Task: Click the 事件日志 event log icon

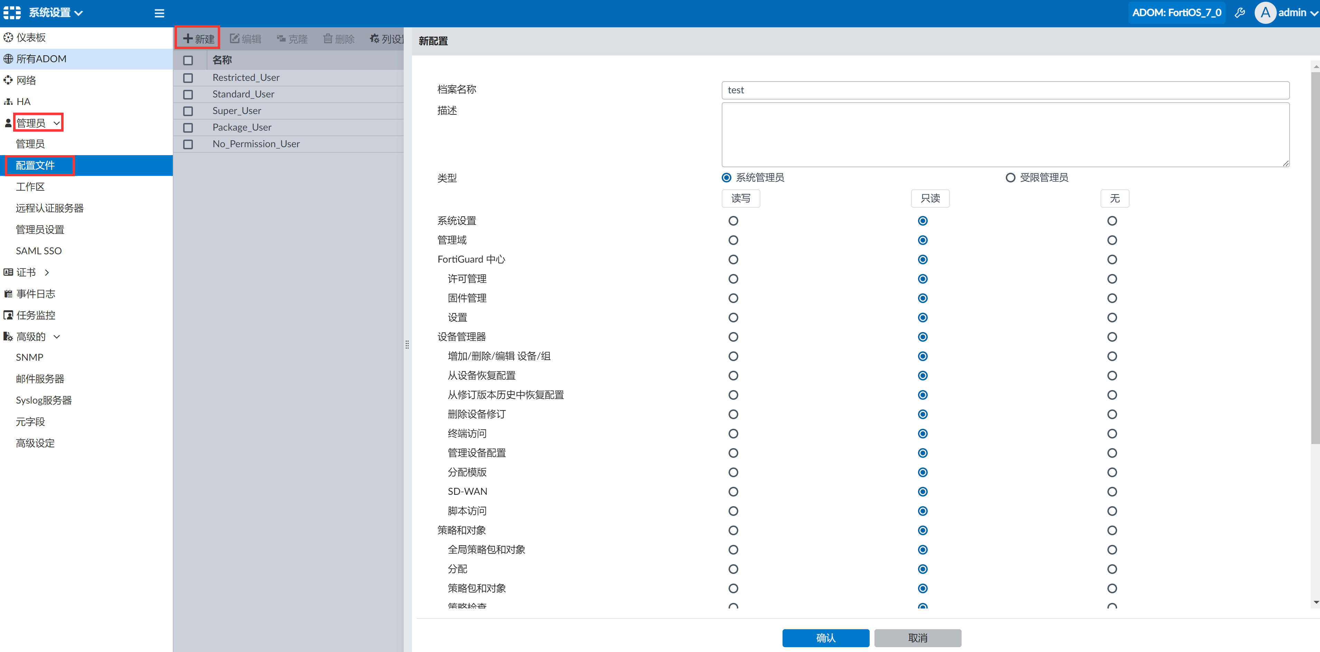Action: [8, 294]
